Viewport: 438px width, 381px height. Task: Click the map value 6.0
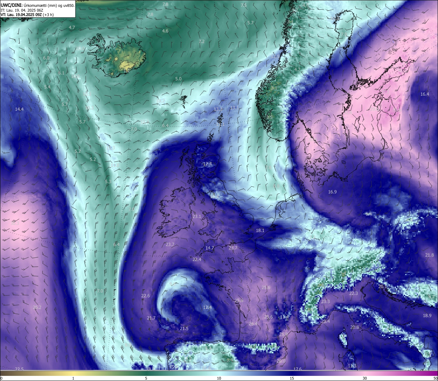pos(46,58)
